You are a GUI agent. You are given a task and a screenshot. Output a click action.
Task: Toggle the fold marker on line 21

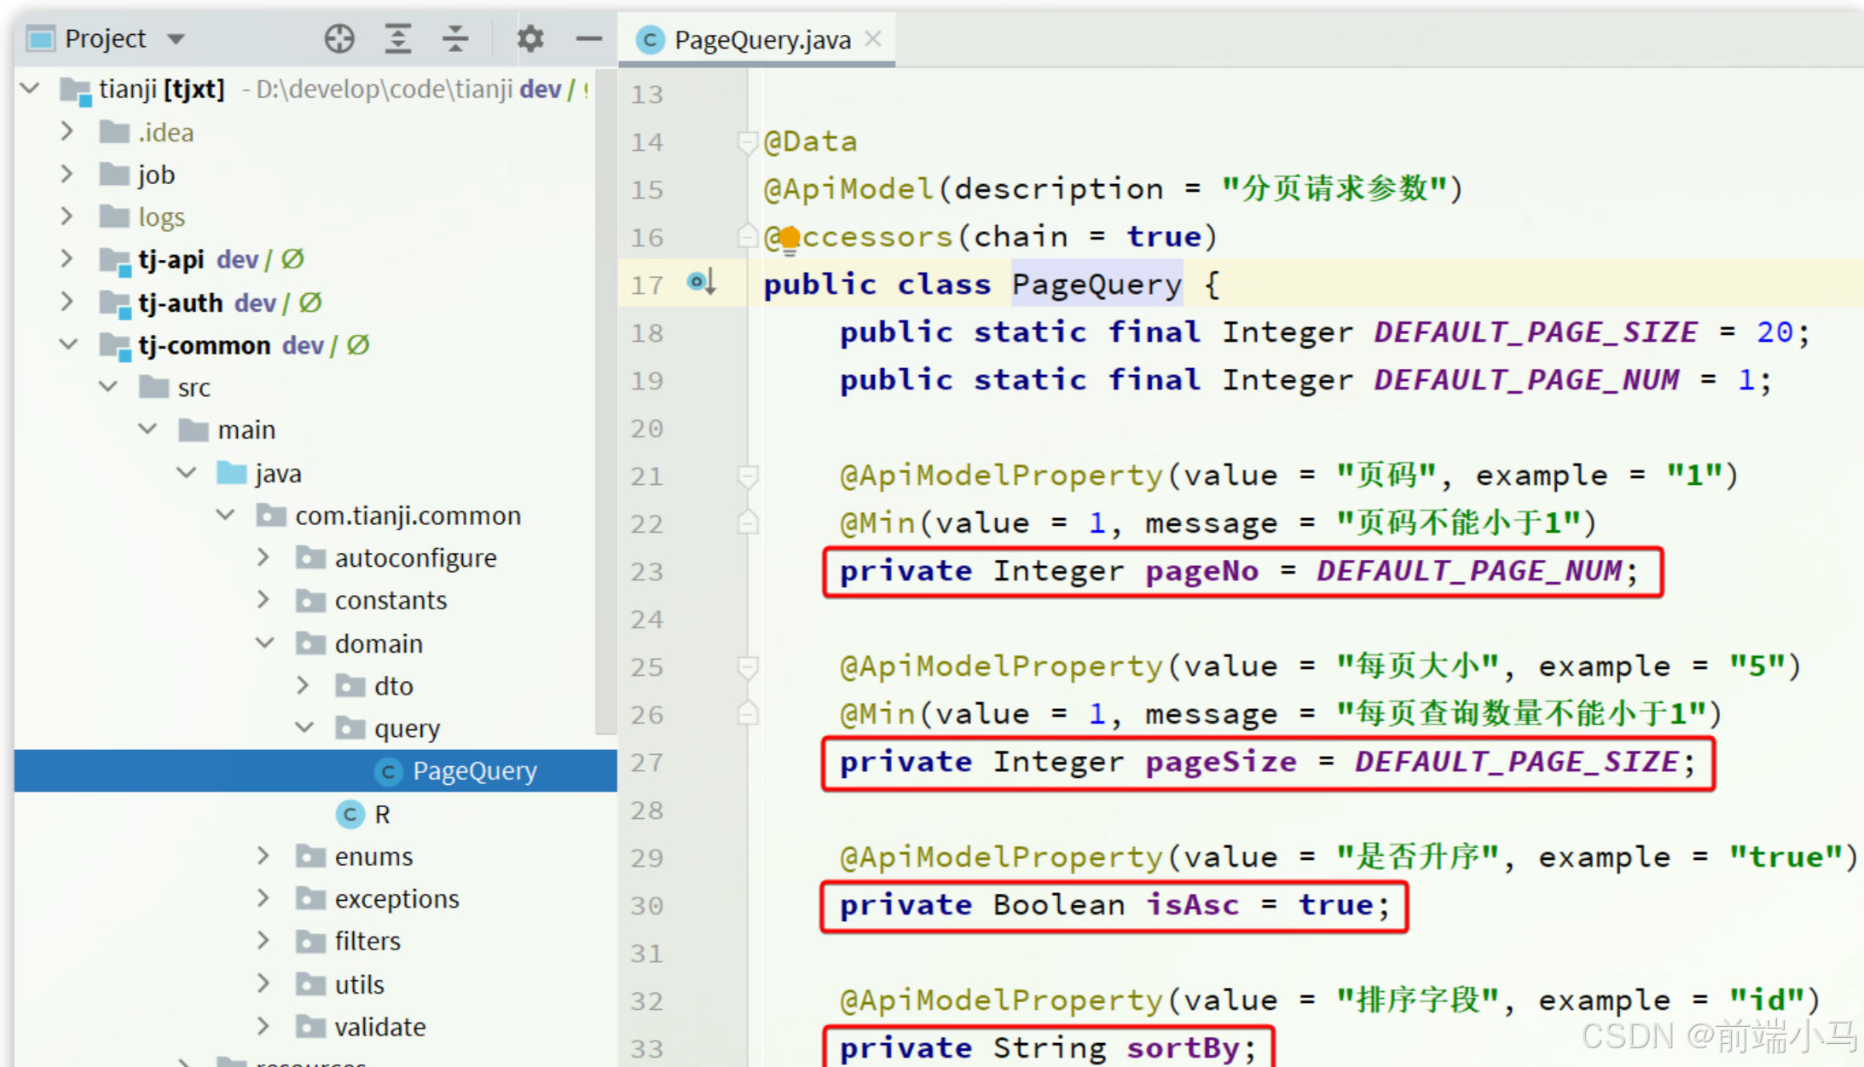[x=747, y=476]
